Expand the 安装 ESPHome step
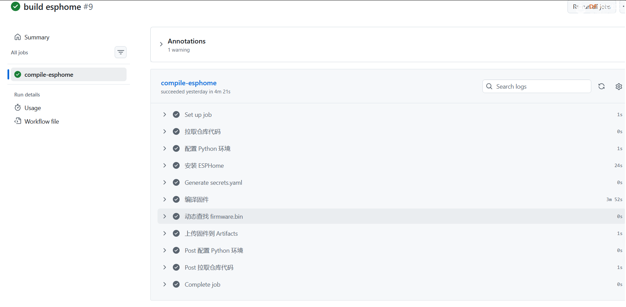The height and width of the screenshot is (307, 626). click(x=165, y=165)
